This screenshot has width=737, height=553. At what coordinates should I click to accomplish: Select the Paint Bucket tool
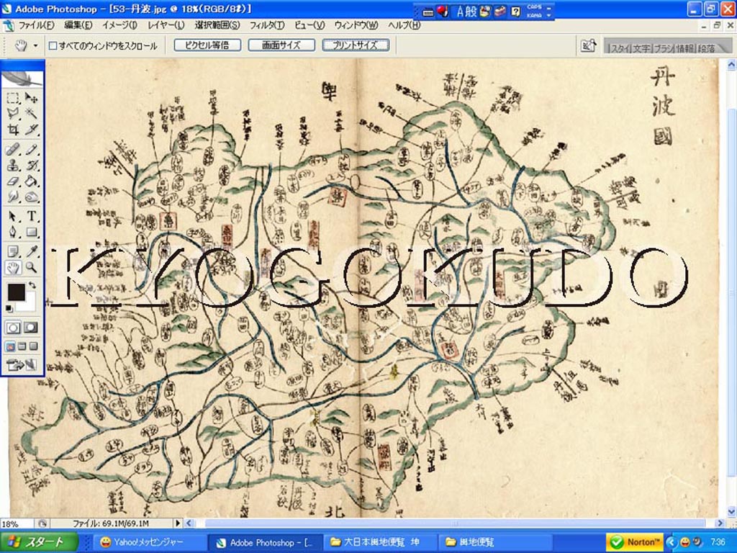tap(32, 181)
